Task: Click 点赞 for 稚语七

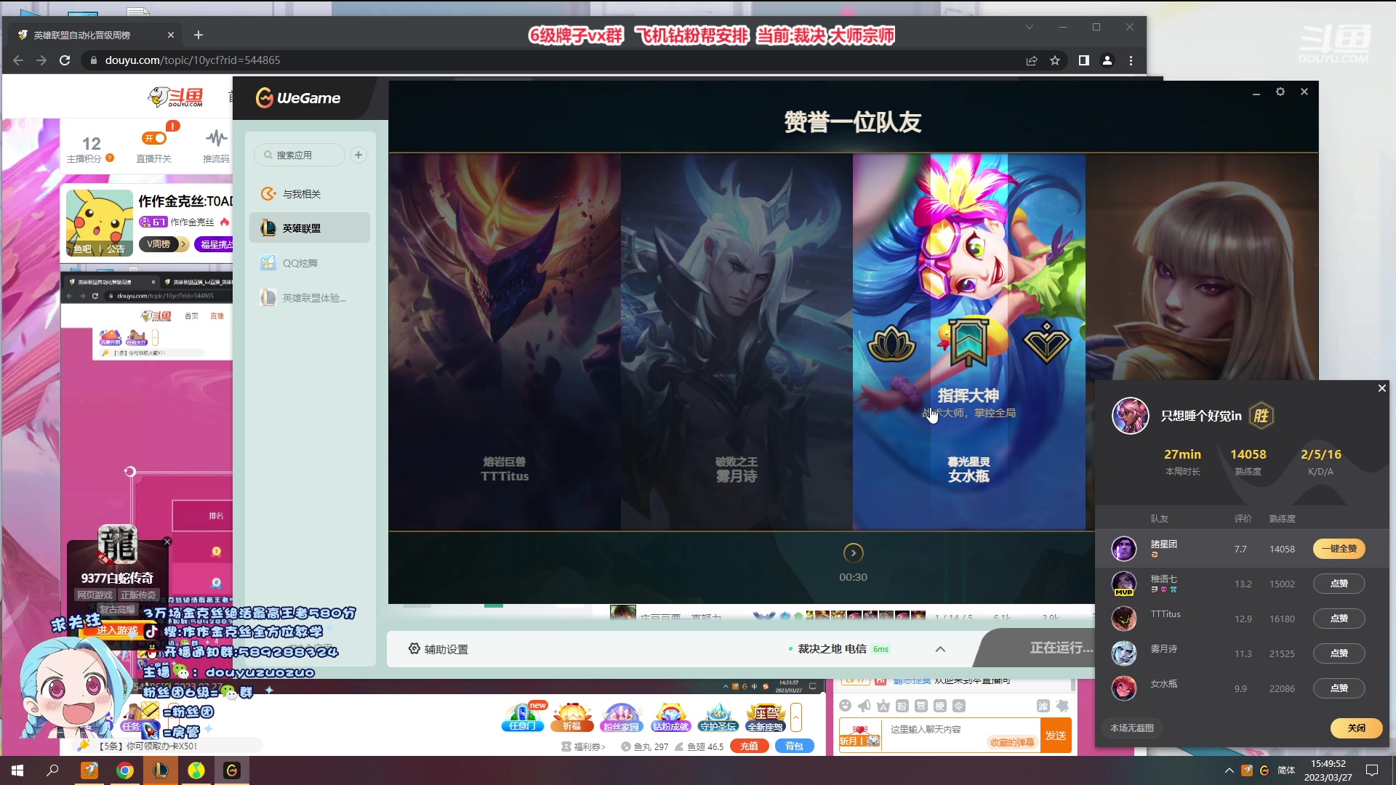Action: [1339, 584]
